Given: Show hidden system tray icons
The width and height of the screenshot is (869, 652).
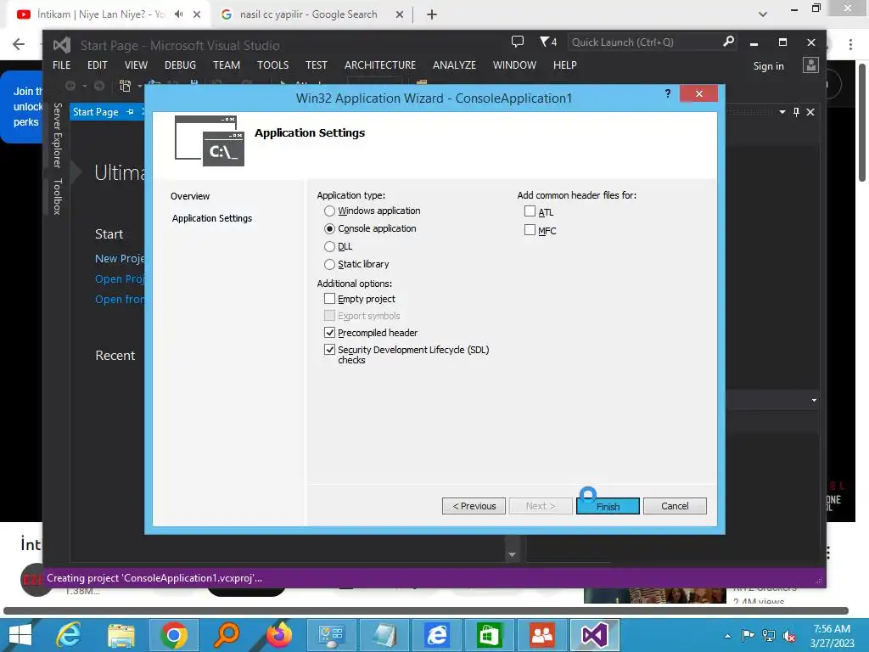Looking at the screenshot, I should [727, 636].
